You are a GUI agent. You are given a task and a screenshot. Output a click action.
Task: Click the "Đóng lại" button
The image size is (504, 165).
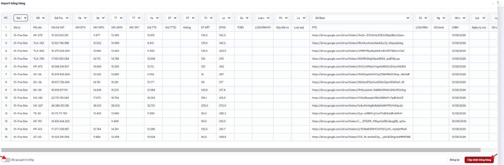pos(455,160)
